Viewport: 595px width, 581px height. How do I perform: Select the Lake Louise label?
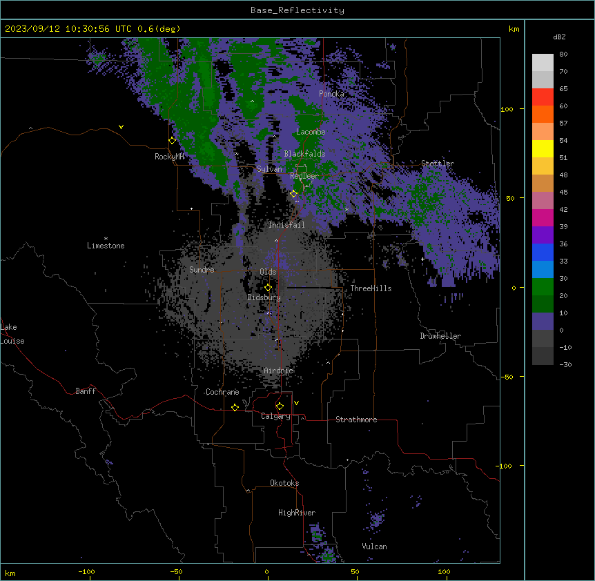(x=12, y=334)
